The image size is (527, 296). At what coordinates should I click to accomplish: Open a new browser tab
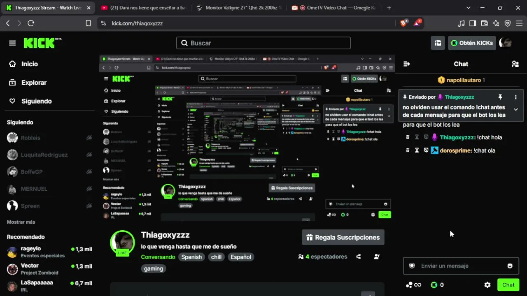[389, 8]
